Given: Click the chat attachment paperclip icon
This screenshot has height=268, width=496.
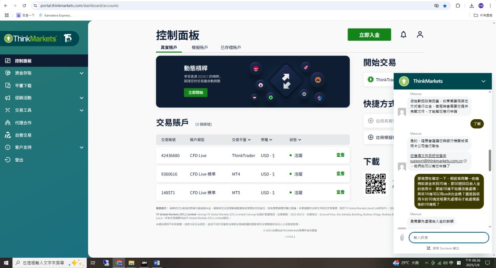Looking at the screenshot, I should (x=402, y=238).
